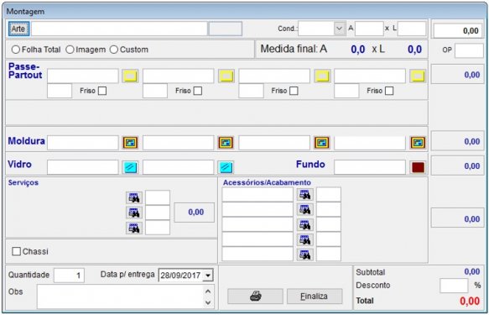Click first Acessórios/Acabamento search icon
The width and height of the screenshot is (489, 315).
(305, 195)
